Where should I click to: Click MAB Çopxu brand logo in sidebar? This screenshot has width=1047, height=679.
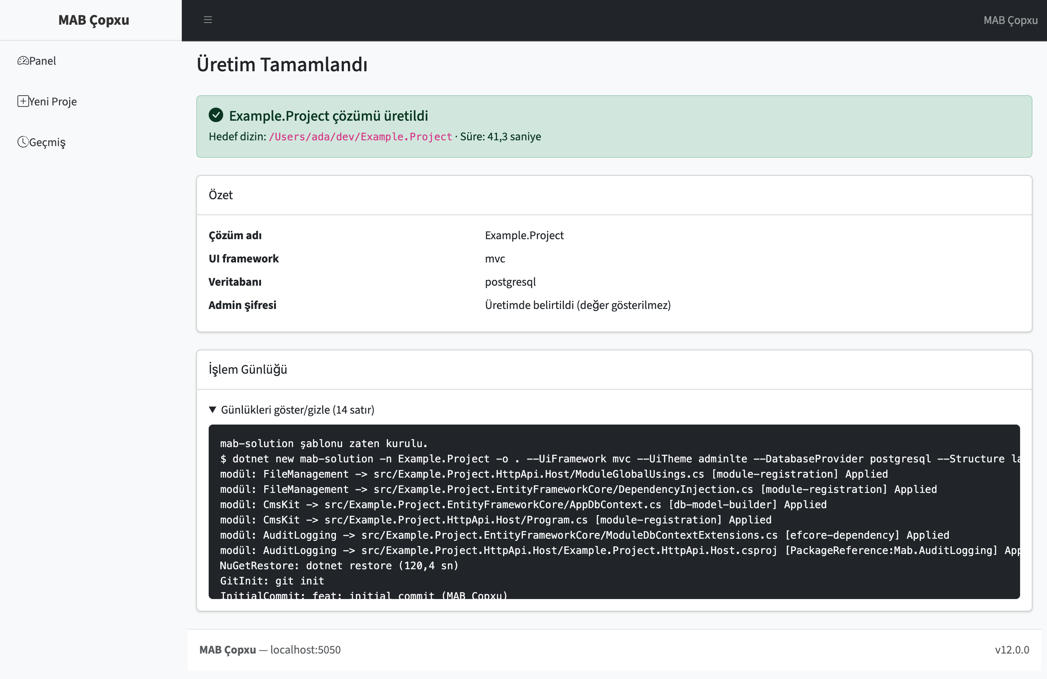[94, 20]
